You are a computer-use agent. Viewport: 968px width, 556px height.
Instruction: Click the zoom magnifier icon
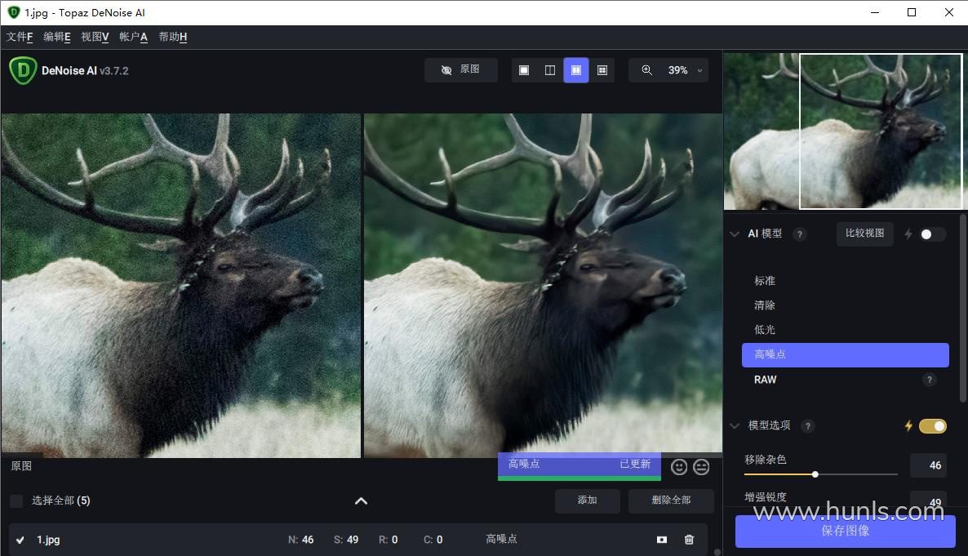[x=647, y=70]
